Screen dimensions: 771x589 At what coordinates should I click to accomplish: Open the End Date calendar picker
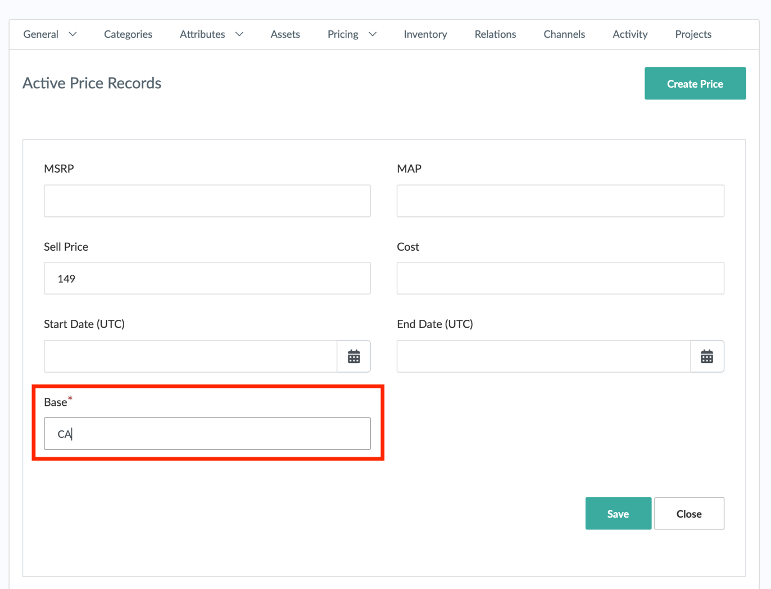point(706,356)
